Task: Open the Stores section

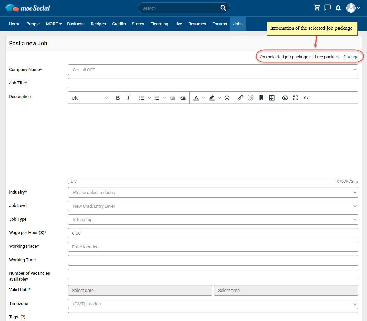Action: pyautogui.click(x=138, y=24)
